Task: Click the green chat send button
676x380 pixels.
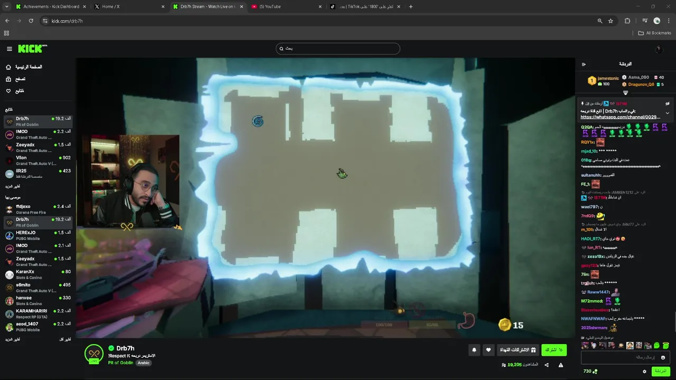Action: pos(661,371)
